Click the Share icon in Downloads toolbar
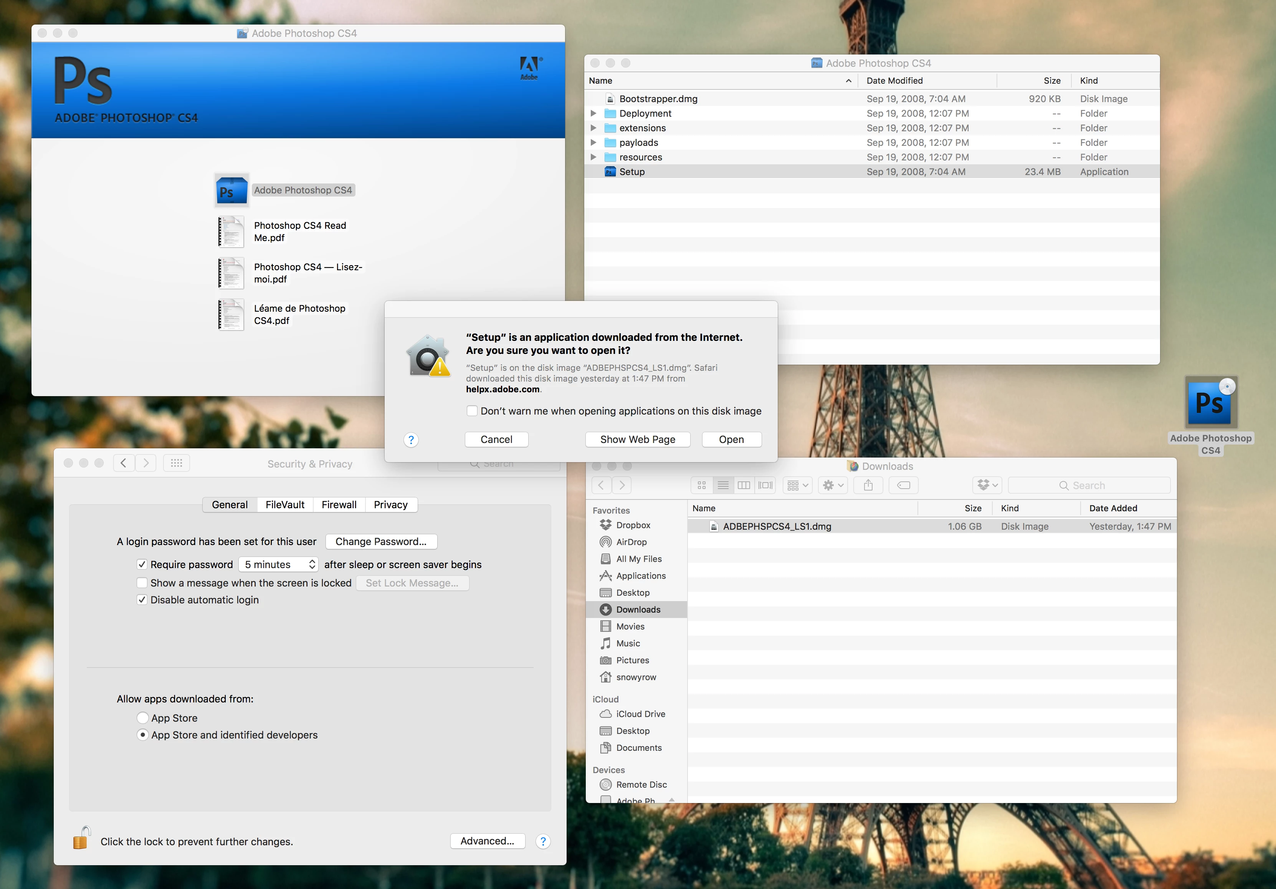Screen dimensions: 1276x889 coord(868,485)
